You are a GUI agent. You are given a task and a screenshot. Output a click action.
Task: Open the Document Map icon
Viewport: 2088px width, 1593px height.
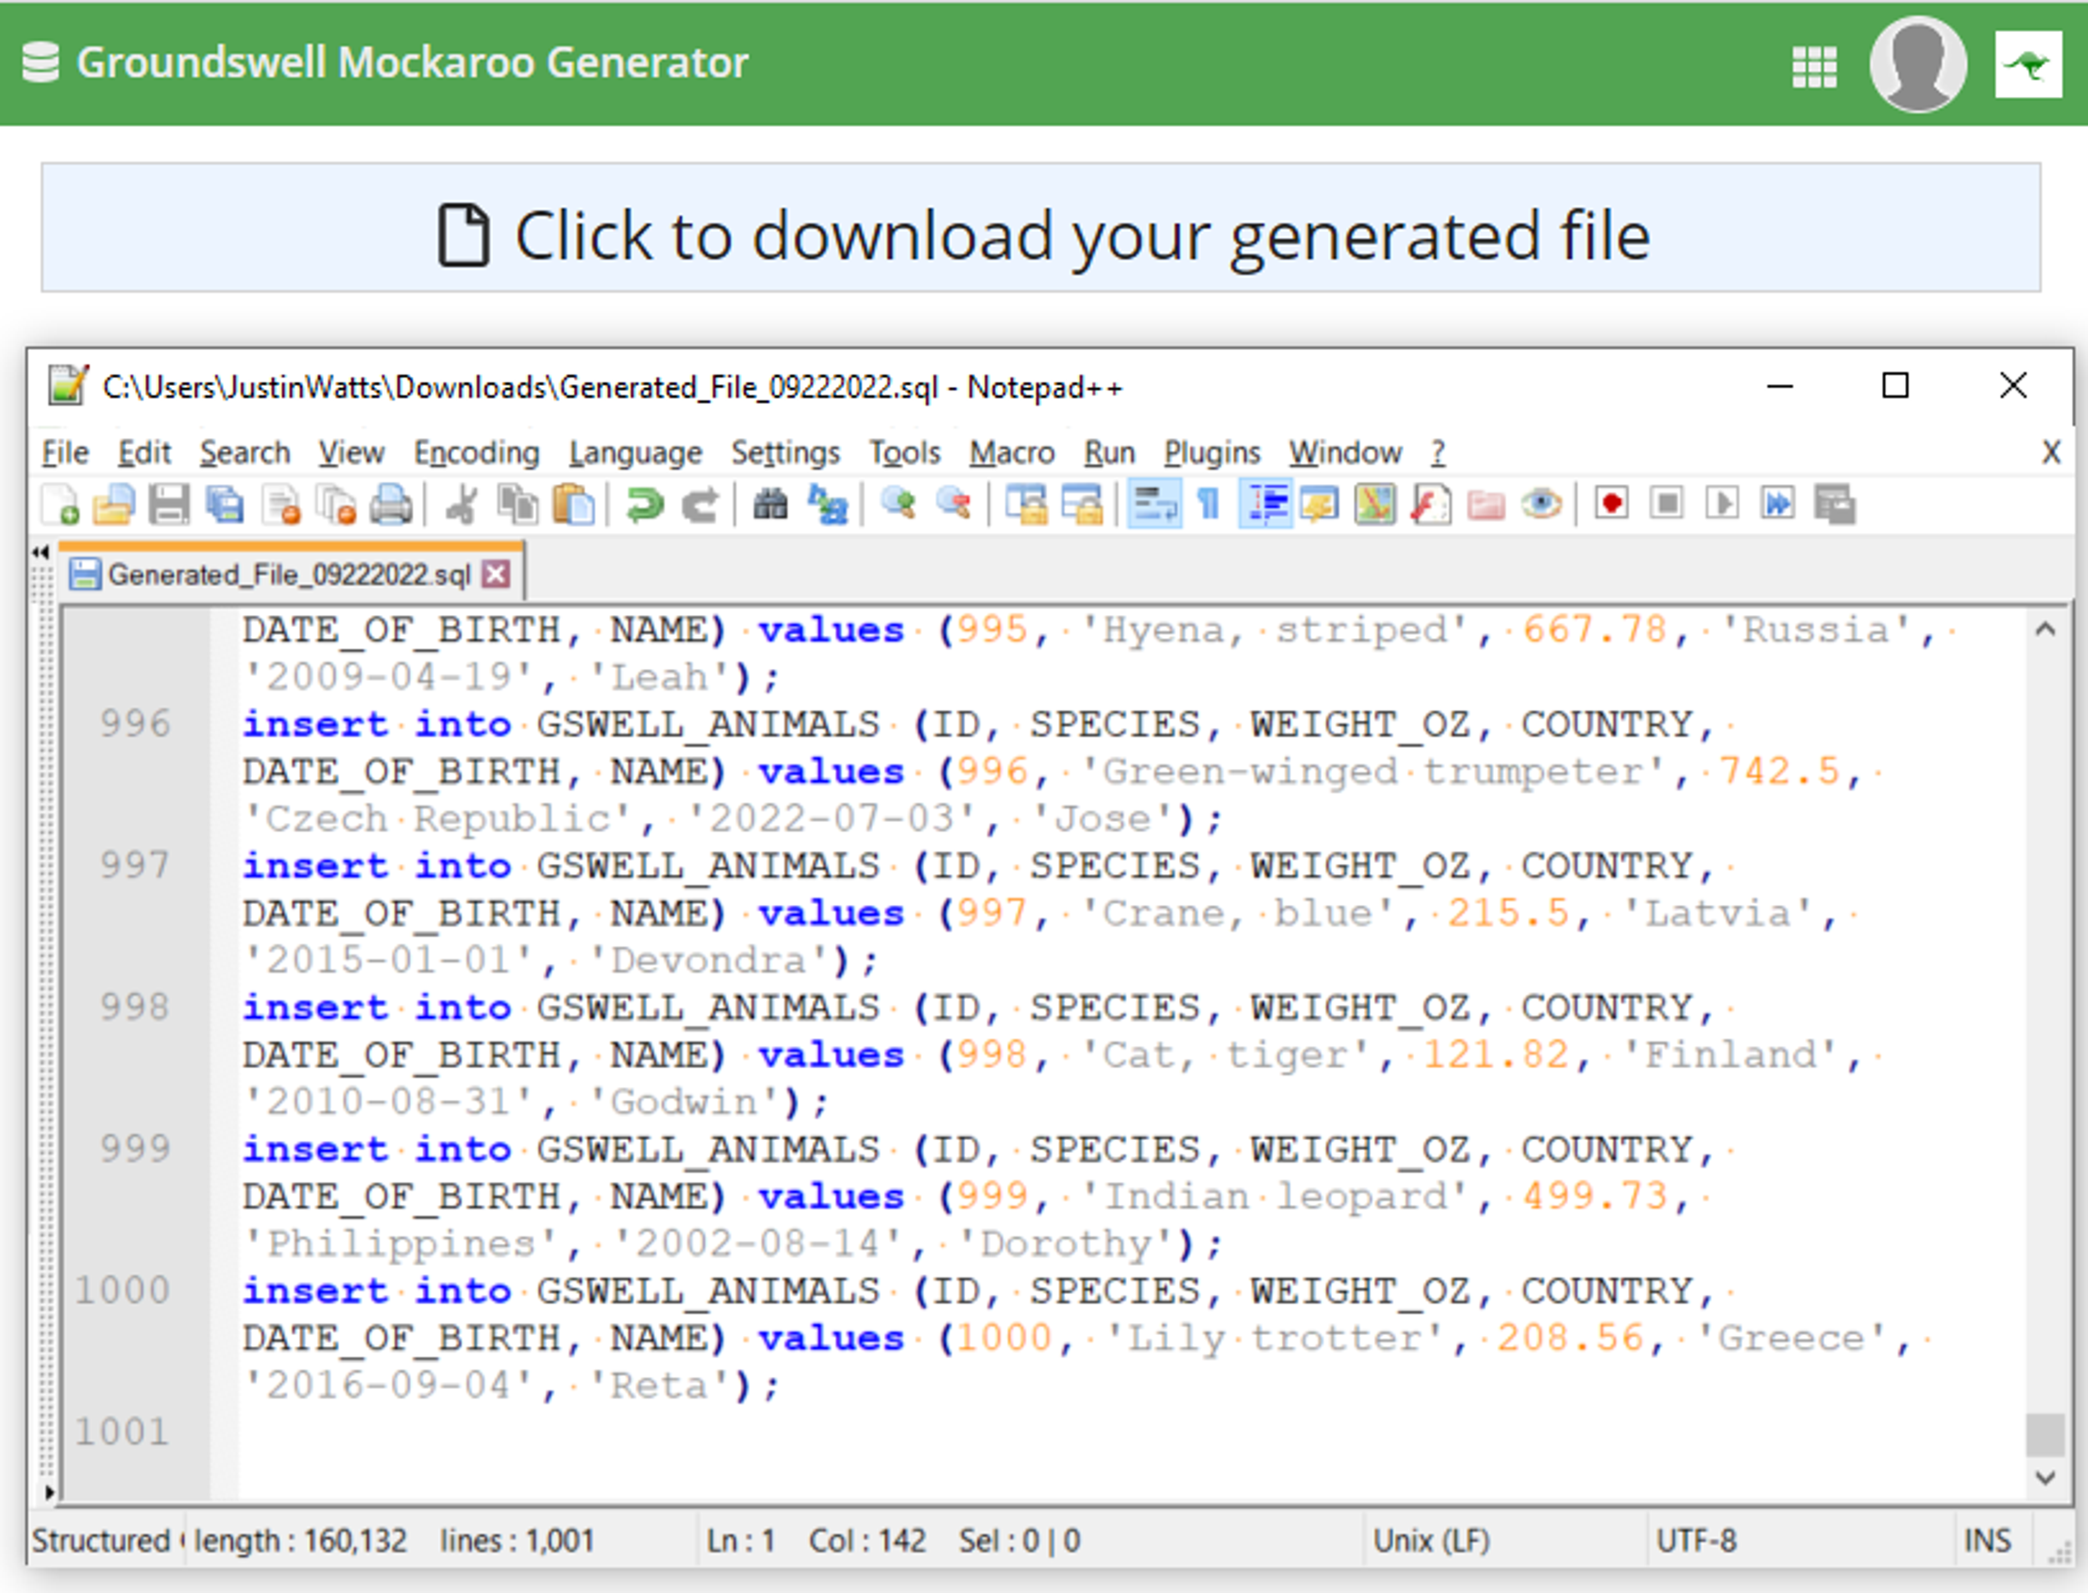pyautogui.click(x=1375, y=505)
